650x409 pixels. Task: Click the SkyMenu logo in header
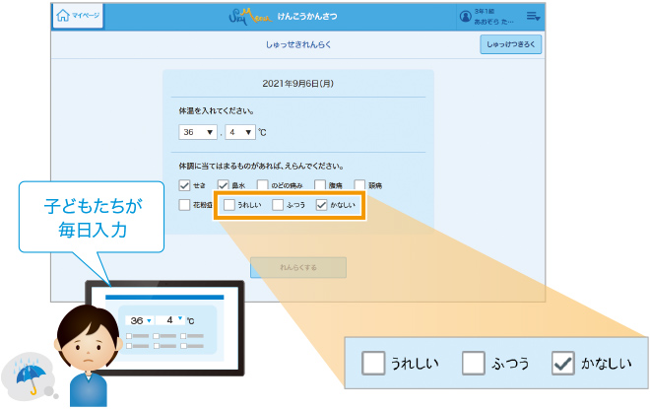250,16
